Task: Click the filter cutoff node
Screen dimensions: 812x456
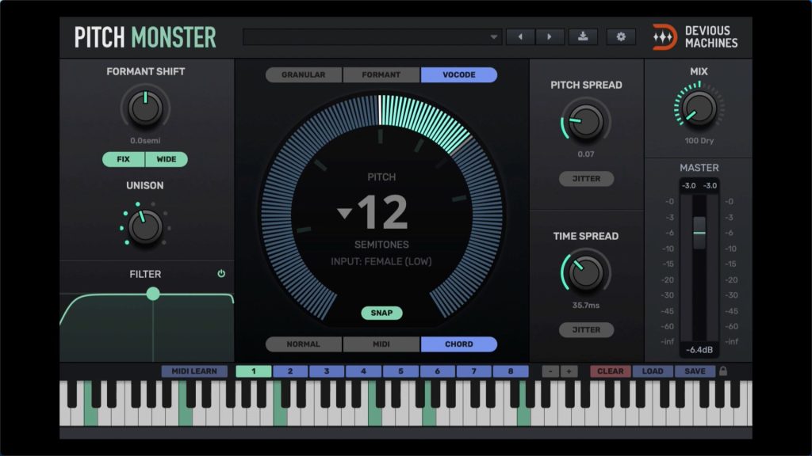Action: tap(153, 294)
